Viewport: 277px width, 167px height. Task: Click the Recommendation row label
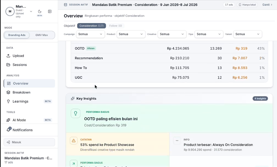[x=89, y=58]
